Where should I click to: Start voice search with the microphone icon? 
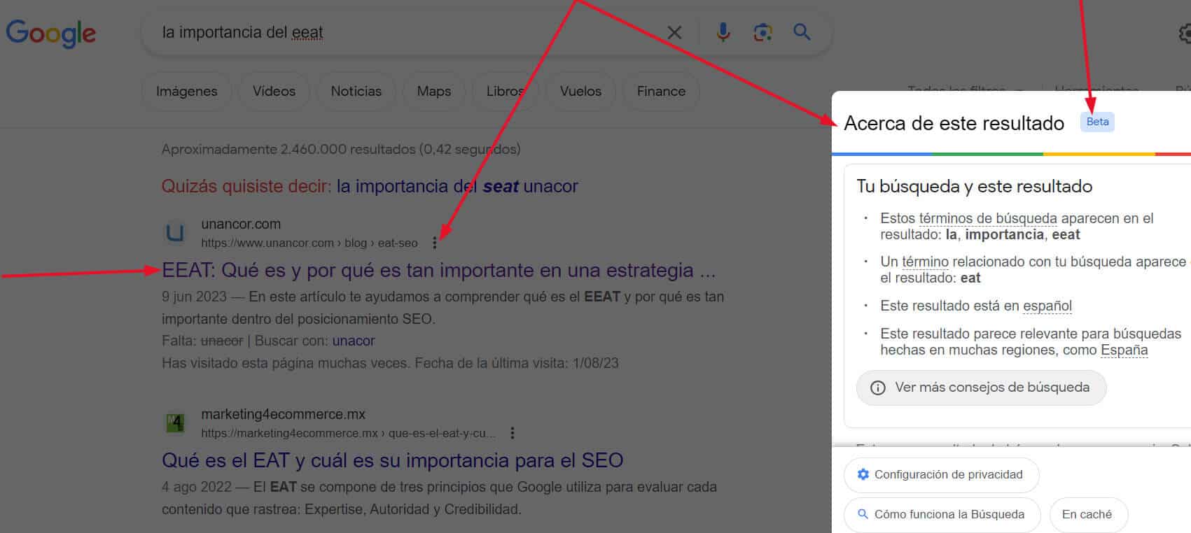coord(723,32)
